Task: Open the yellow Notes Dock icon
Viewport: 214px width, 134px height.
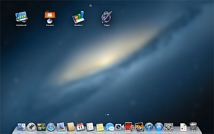Action: [x=100, y=127]
